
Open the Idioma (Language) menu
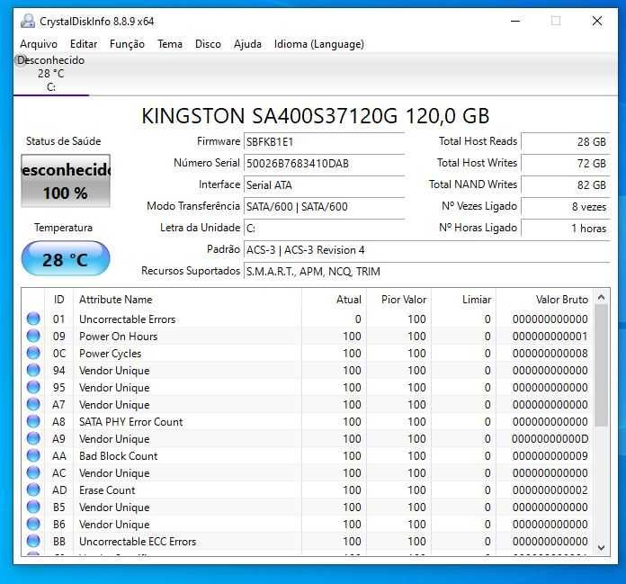pyautogui.click(x=319, y=44)
